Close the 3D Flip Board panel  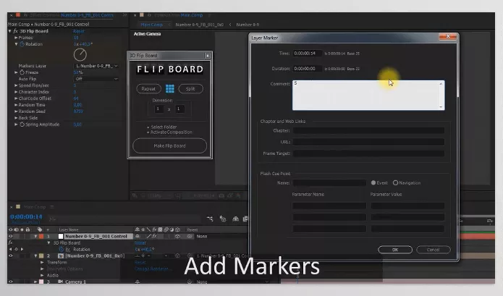pyautogui.click(x=208, y=56)
